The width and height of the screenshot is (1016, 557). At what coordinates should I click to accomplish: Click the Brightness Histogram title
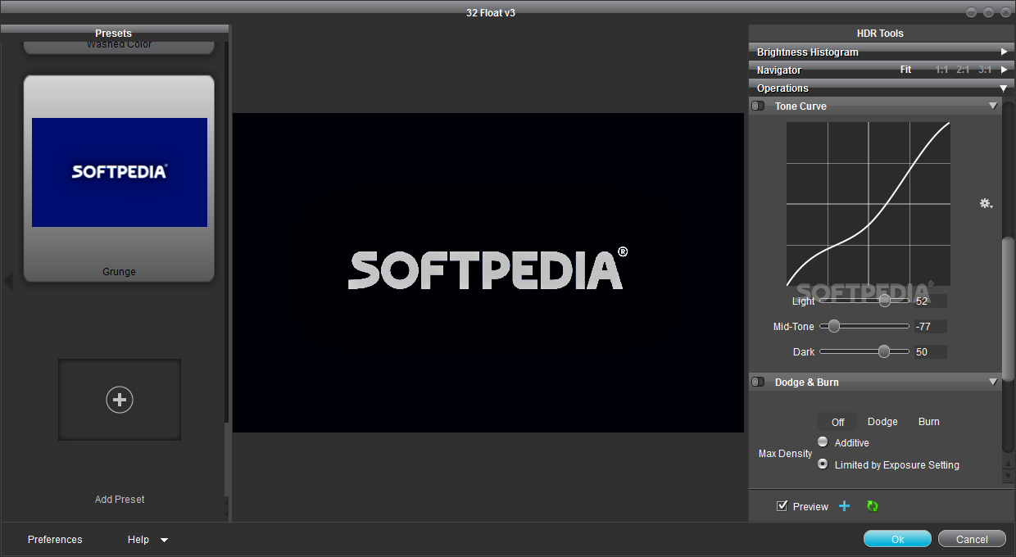808,52
